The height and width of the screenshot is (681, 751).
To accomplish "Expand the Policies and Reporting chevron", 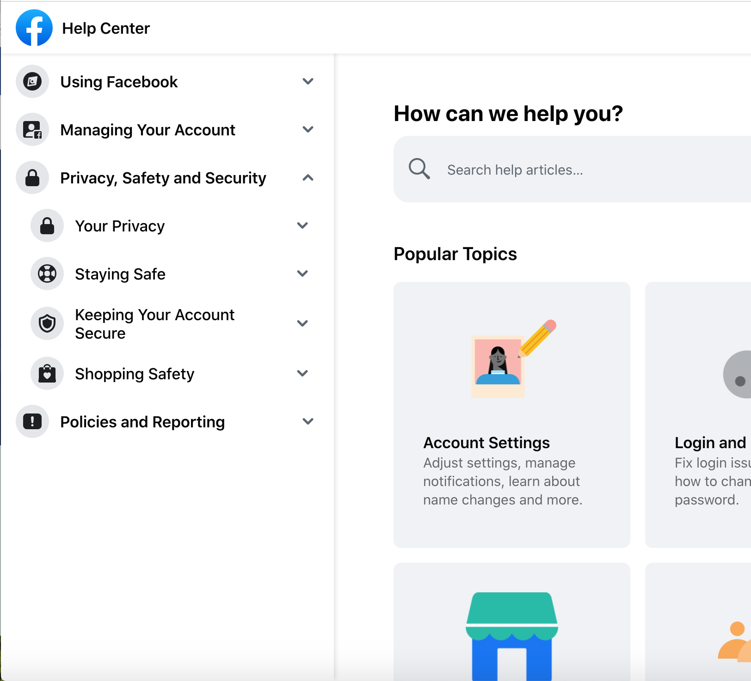I will pos(308,421).
